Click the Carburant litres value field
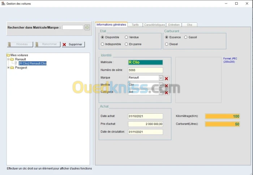Viewport: 253px width, 175px height. pos(222,124)
